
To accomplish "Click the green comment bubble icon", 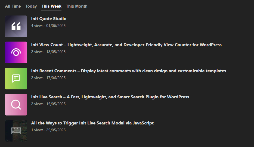I will (x=16, y=79).
